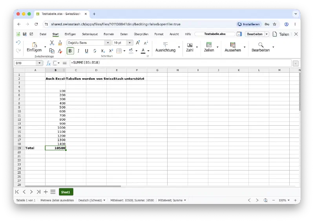Open the Bearbeiten mode dropdown arrow
314x222 pixels.
tap(267, 34)
